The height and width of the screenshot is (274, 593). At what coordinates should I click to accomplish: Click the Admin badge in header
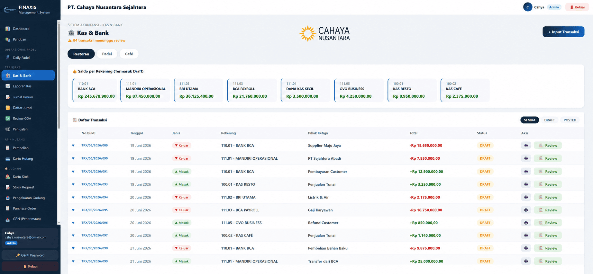[554, 7]
